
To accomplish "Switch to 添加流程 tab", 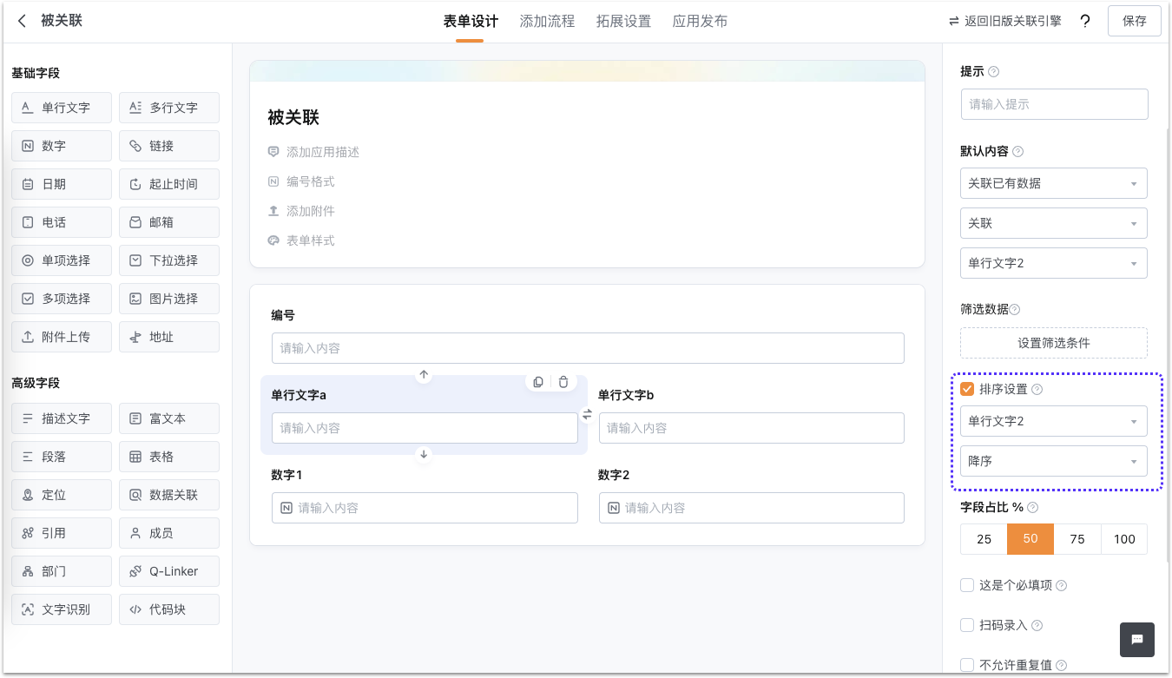I will click(547, 21).
